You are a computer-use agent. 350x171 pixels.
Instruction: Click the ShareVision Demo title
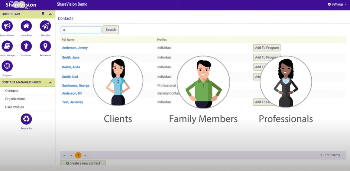point(72,4)
